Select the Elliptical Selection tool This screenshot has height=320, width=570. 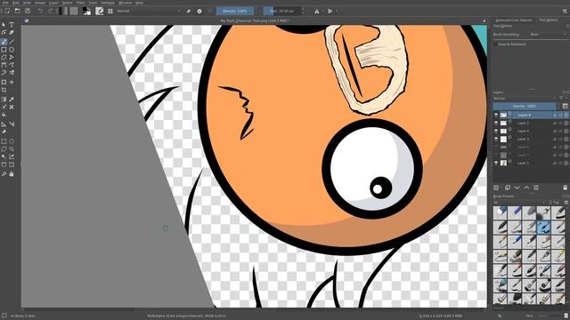[12, 141]
